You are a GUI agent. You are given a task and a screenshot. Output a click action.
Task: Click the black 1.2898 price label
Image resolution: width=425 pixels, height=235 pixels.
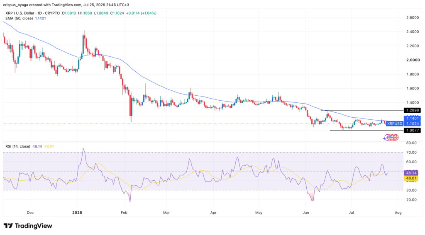(412, 110)
